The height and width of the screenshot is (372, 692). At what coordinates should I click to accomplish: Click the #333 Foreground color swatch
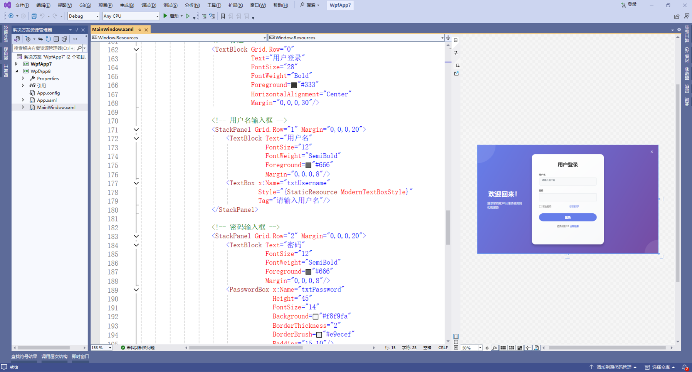coord(294,85)
